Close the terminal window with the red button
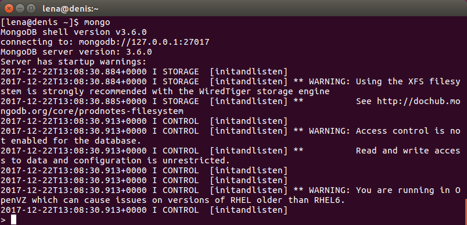This screenshot has height=225, width=467. point(9,9)
